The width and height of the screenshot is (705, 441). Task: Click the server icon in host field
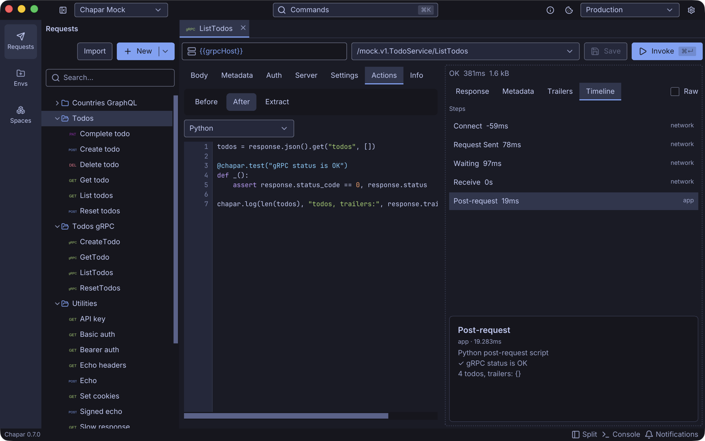(x=192, y=51)
